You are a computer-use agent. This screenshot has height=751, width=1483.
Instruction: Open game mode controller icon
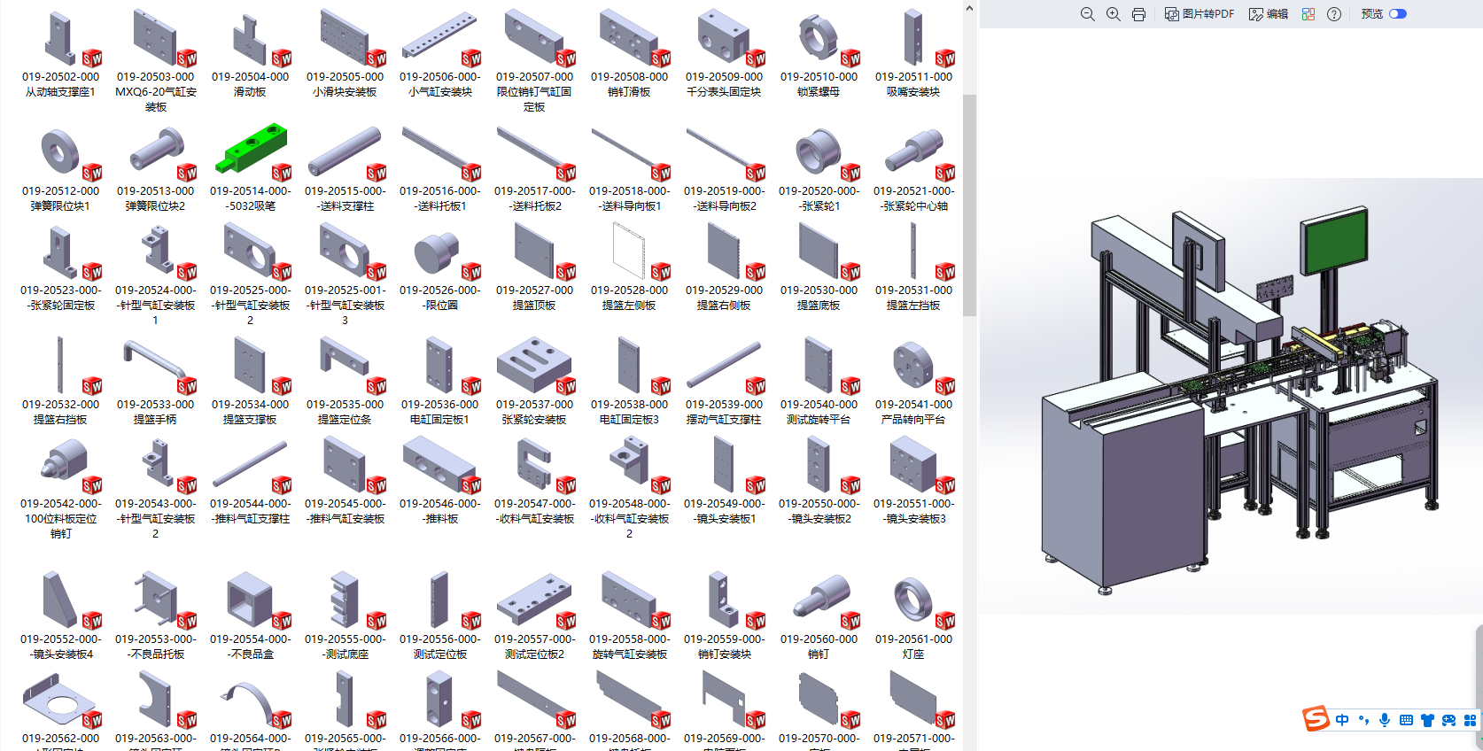(1448, 720)
